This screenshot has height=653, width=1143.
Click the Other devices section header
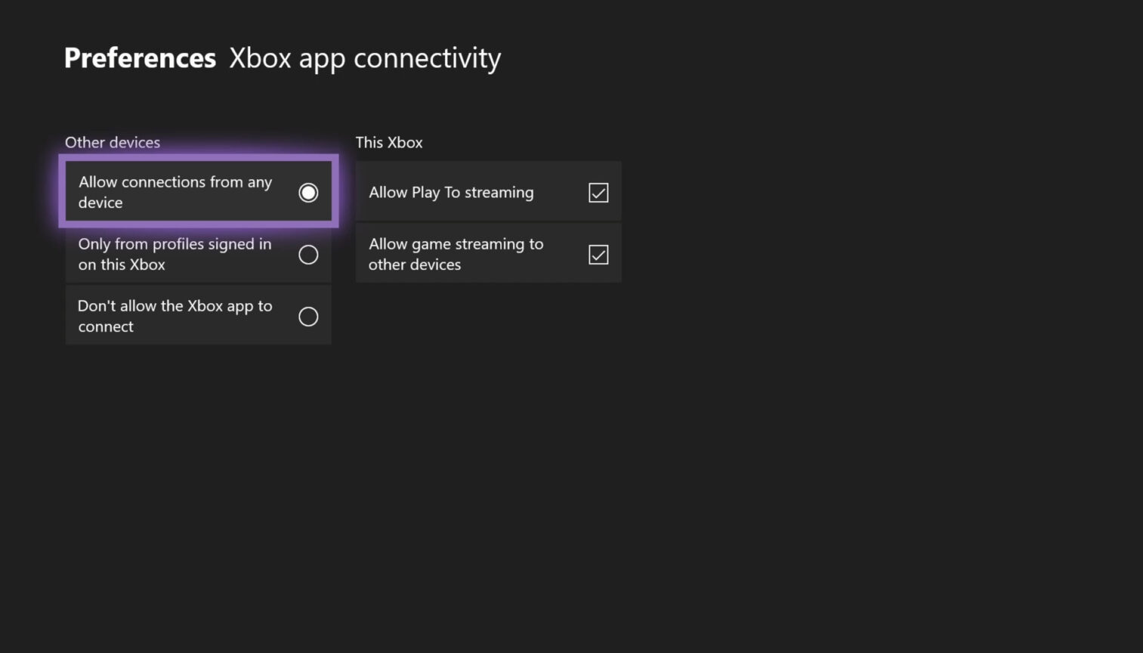click(112, 142)
